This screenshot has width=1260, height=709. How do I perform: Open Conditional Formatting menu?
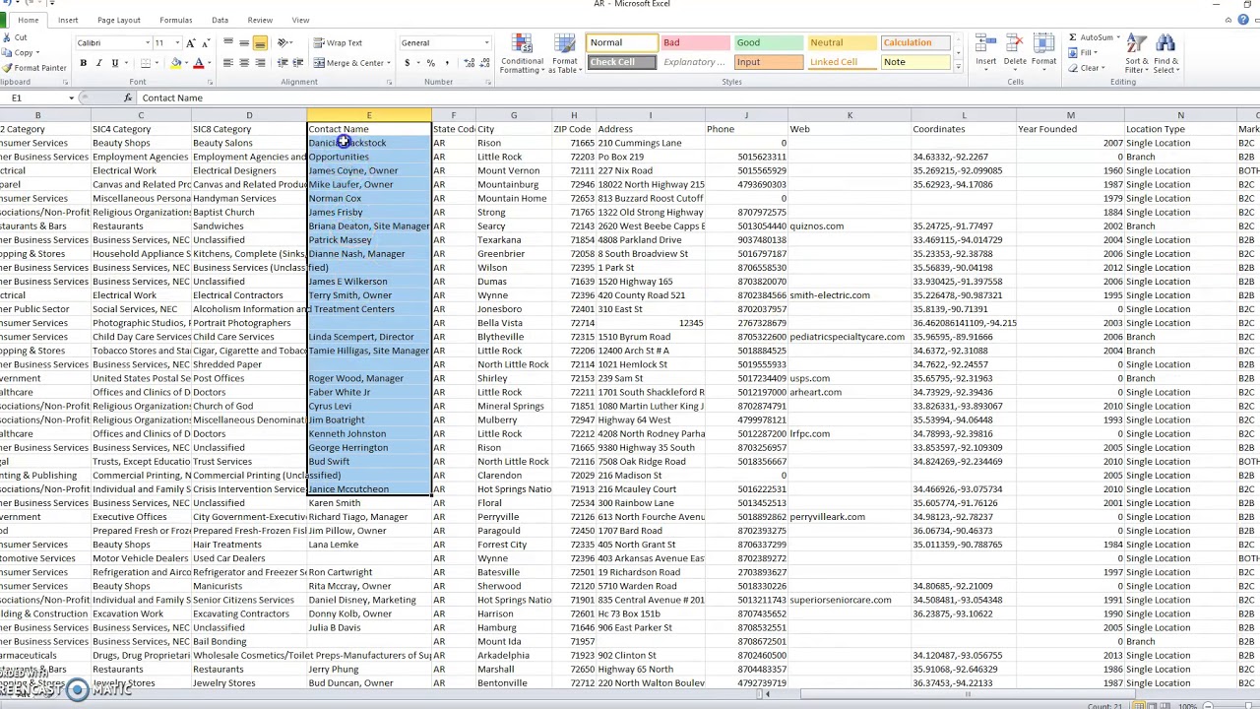522,54
